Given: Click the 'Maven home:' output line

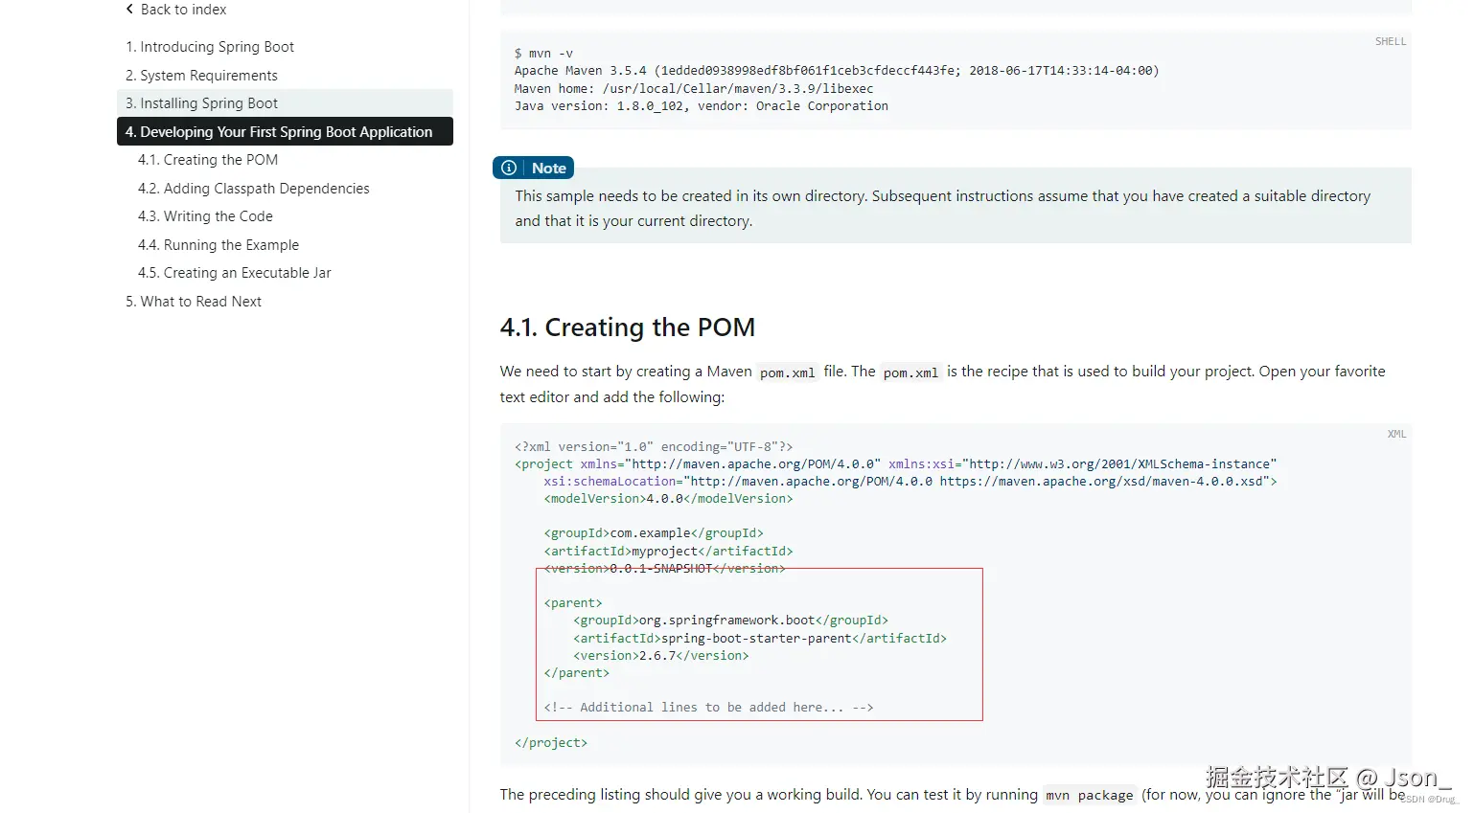Looking at the screenshot, I should 694,89.
